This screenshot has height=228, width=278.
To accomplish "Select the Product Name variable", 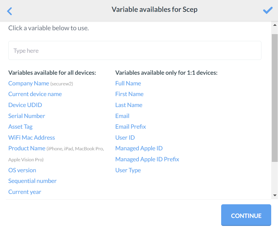I will point(27,148).
